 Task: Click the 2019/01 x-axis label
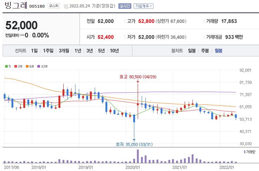tap(85, 167)
